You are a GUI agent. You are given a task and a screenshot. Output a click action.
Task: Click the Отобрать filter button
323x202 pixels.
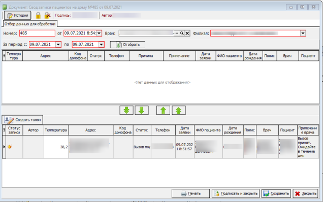[x=127, y=45]
